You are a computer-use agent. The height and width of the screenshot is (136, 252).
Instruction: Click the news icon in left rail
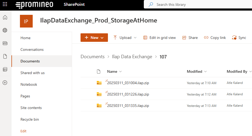pyautogui.click(x=5, y=43)
